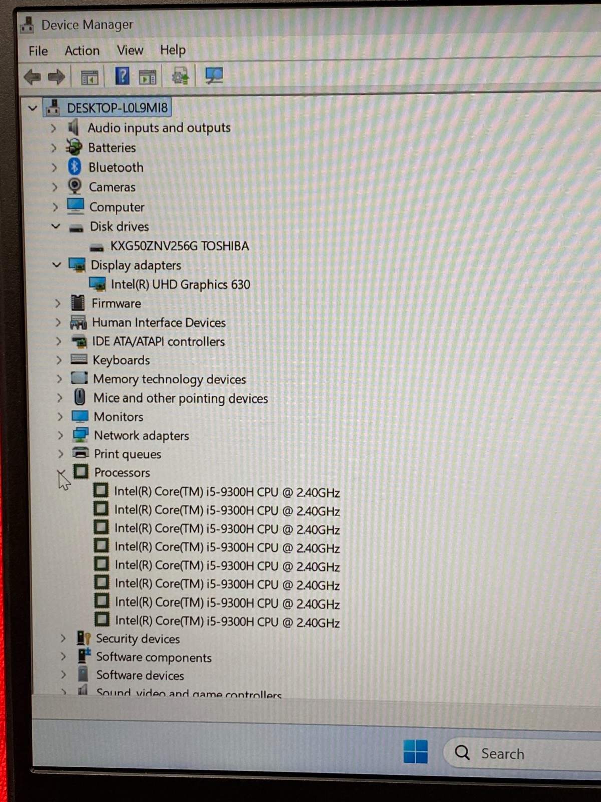
Task: Click Human Interface Devices icon
Action: pyautogui.click(x=78, y=322)
